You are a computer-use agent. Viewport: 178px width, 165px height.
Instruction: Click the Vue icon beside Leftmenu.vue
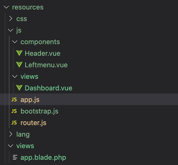pos(19,65)
